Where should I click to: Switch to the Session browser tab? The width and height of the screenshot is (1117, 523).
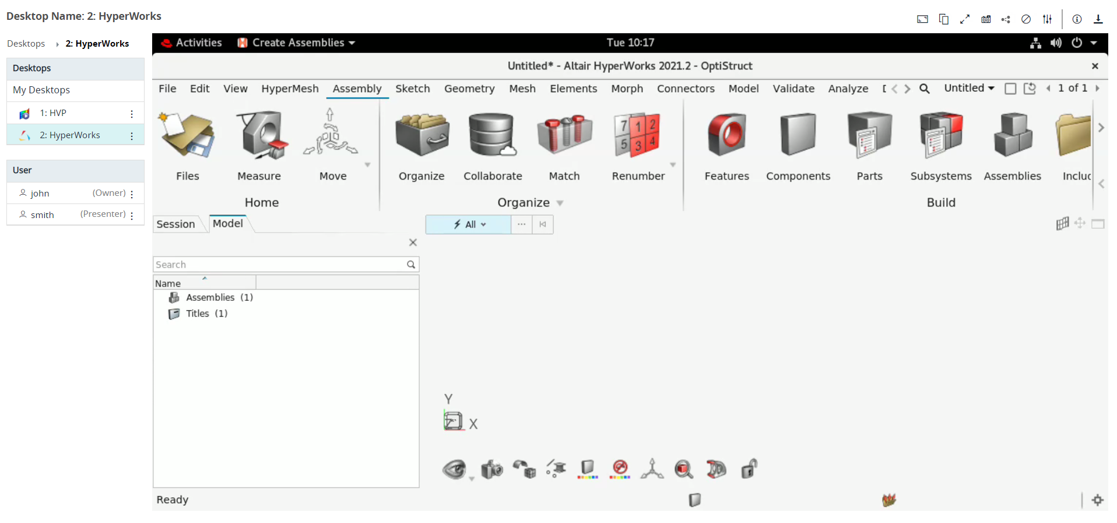(x=175, y=224)
